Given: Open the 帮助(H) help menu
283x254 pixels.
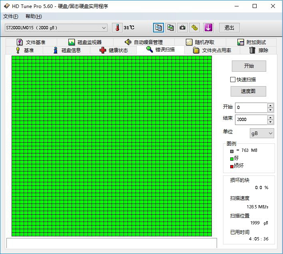Looking at the screenshot, I should point(34,16).
